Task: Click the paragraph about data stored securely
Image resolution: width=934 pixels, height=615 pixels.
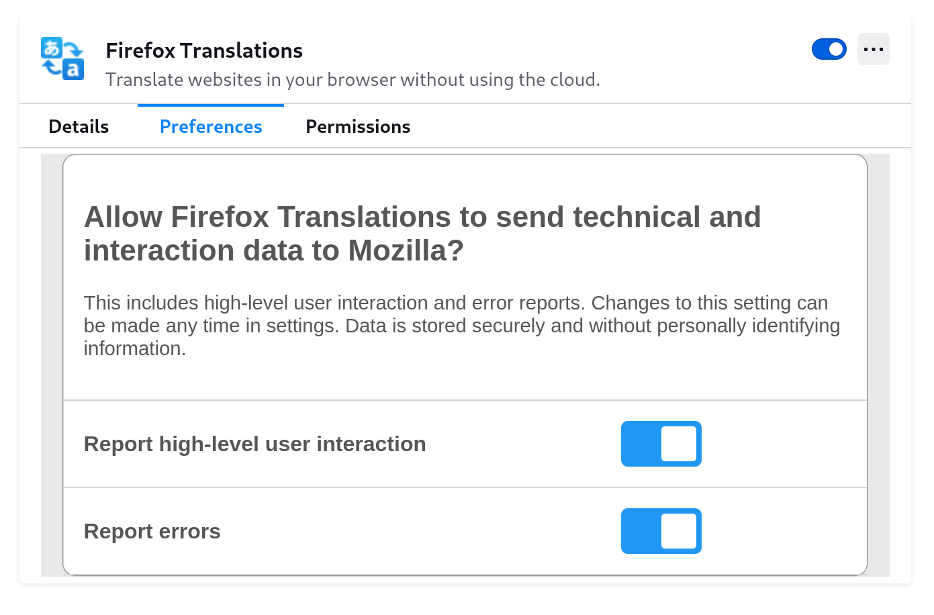Action: [x=461, y=326]
